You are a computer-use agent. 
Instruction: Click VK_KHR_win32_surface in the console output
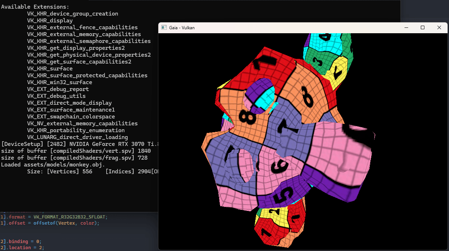click(x=60, y=82)
